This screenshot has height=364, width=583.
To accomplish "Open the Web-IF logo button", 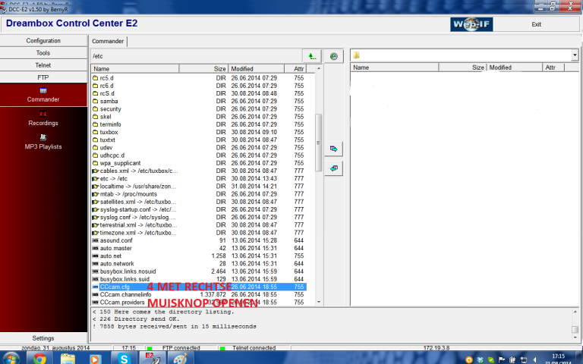I will point(476,24).
